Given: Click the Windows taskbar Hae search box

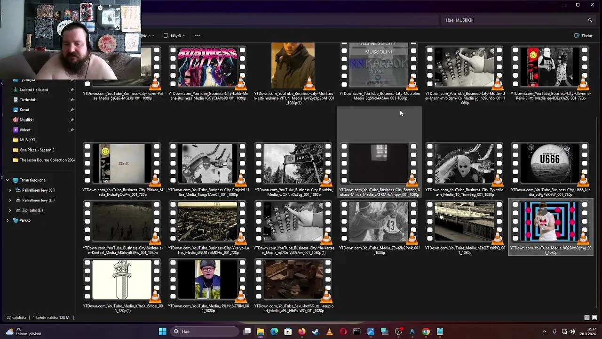Looking at the screenshot, I should (204, 331).
